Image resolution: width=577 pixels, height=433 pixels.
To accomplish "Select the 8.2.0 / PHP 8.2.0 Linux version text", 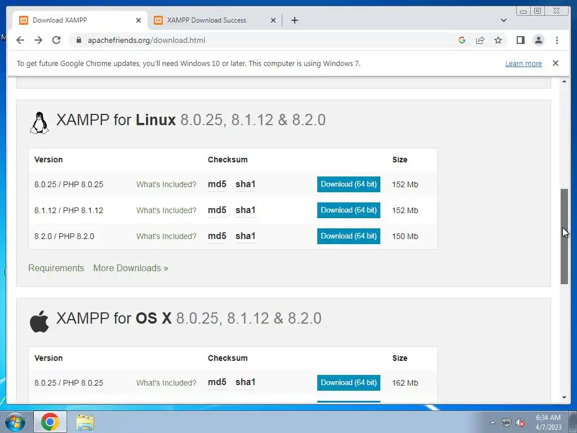I will pos(64,236).
